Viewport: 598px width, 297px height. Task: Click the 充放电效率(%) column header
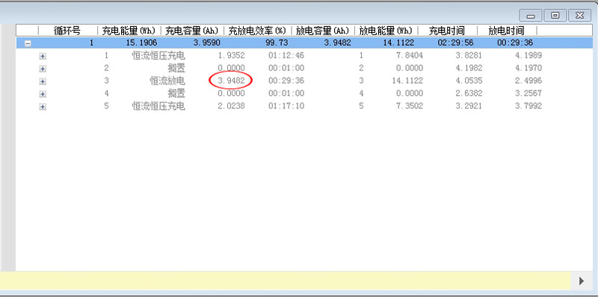pyautogui.click(x=257, y=31)
